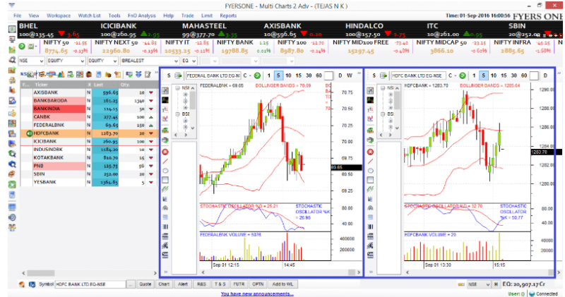Open the File menu

17,16
